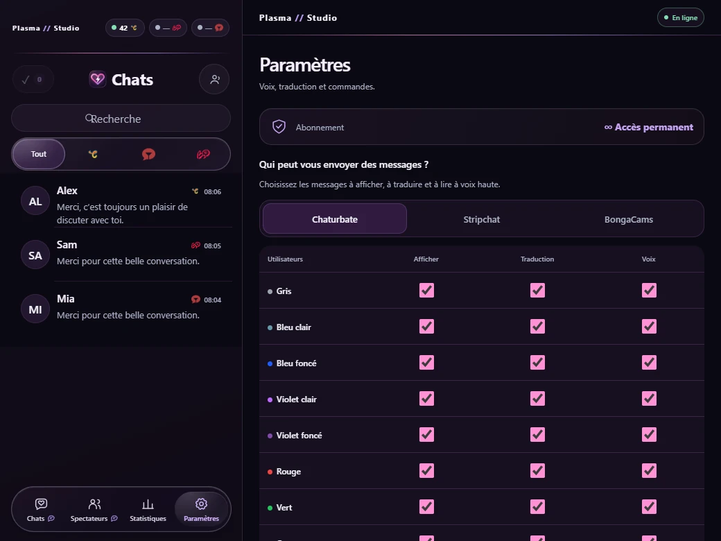Filter chats by the red speech-bubble icon
The image size is (721, 541).
pos(148,154)
